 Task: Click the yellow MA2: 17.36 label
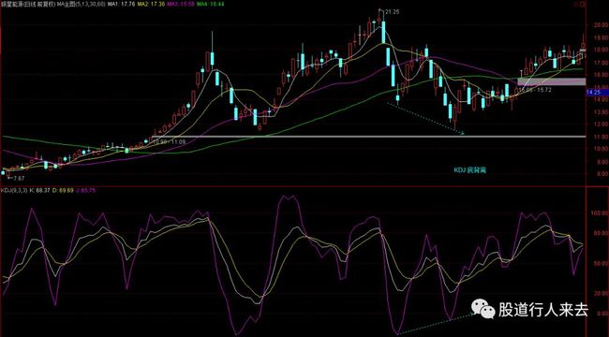click(152, 4)
